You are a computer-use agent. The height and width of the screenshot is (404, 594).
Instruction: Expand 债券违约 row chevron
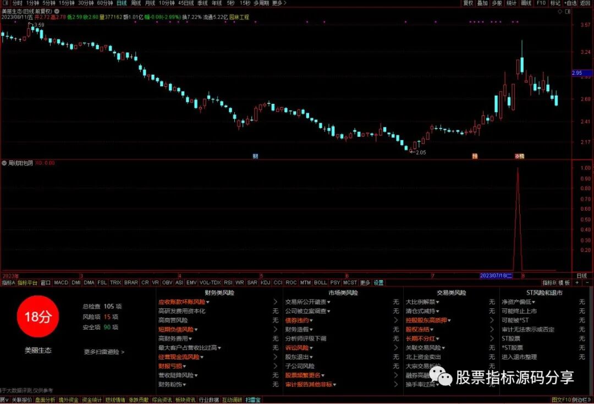(396, 320)
